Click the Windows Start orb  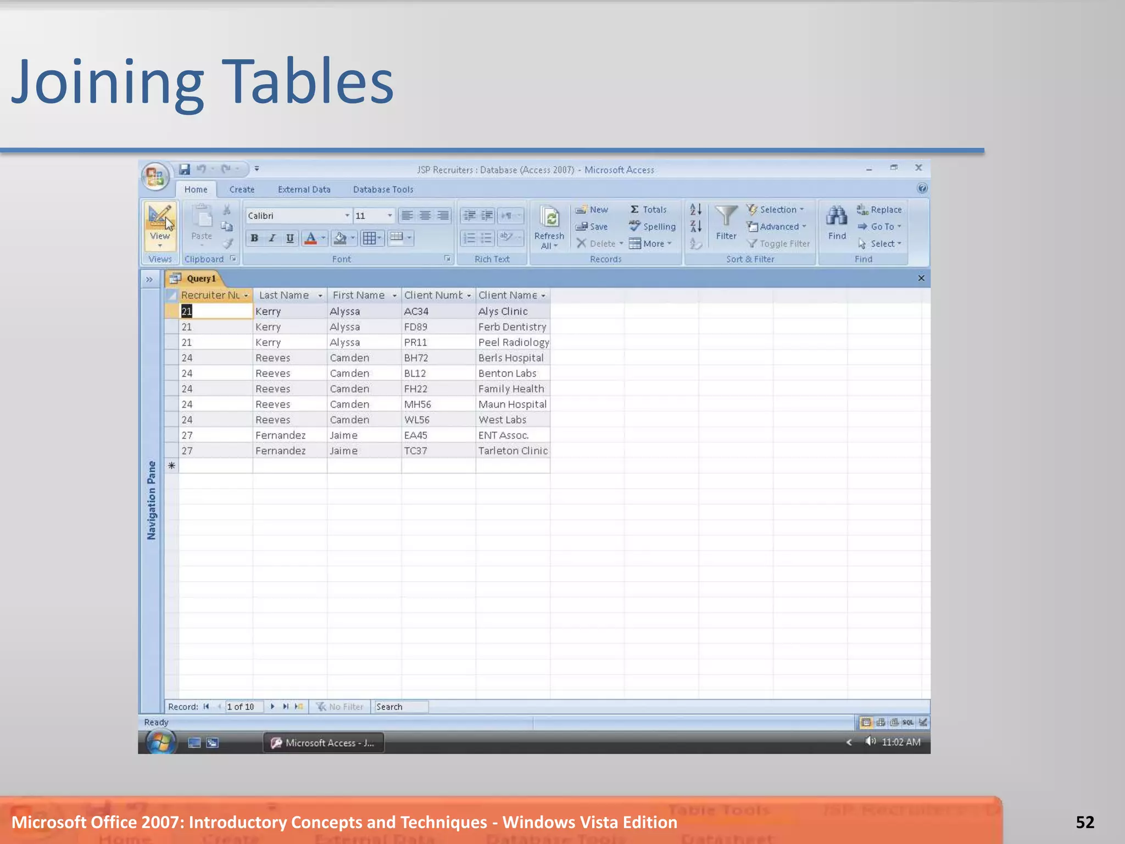[160, 742]
